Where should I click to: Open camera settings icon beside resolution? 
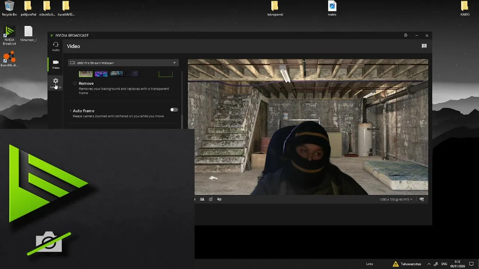[x=422, y=200]
